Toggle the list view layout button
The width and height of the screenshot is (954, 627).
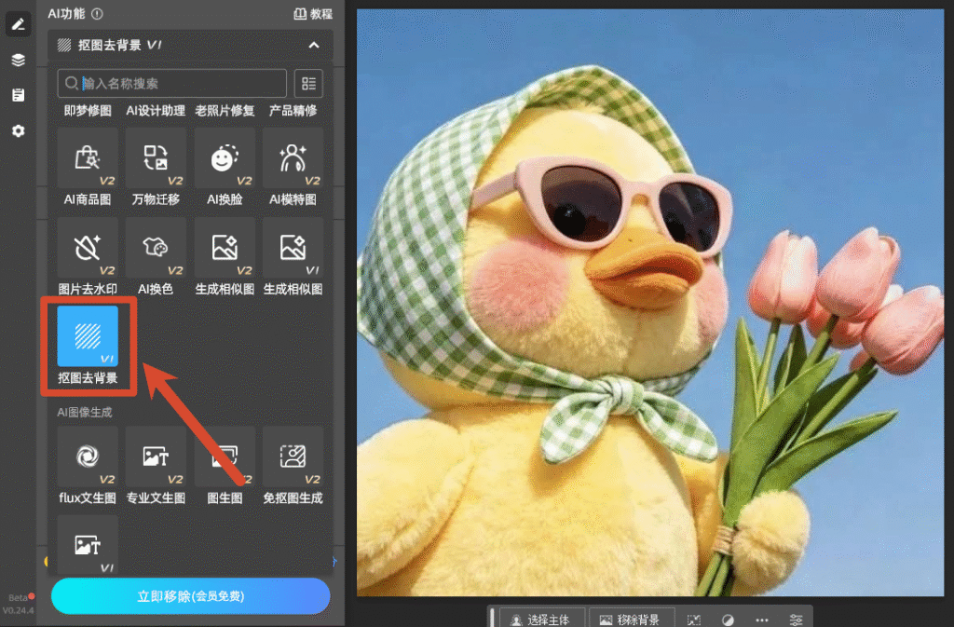click(308, 83)
